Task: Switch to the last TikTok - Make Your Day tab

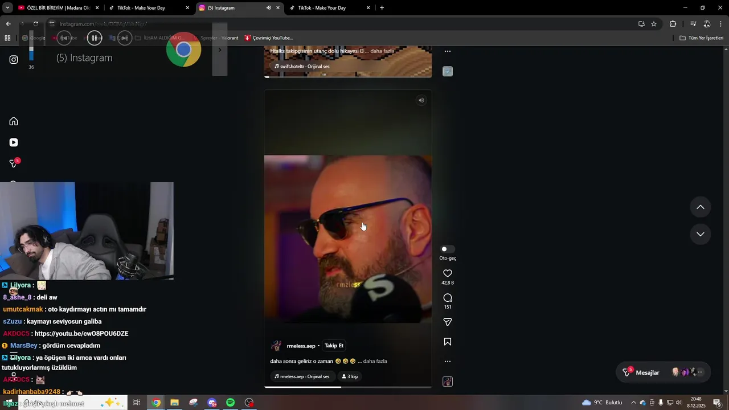Action: [x=329, y=8]
